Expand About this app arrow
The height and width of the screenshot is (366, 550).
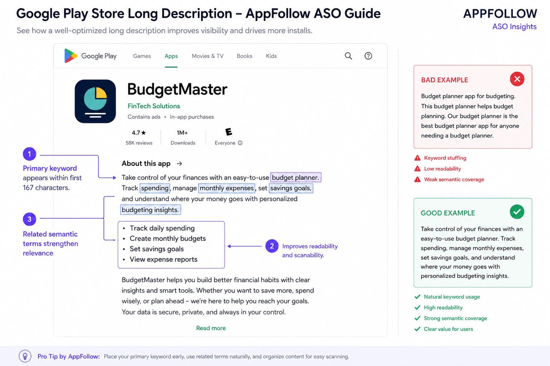[179, 164]
